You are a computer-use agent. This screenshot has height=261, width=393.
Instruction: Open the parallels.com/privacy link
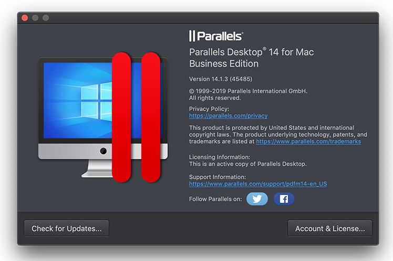[229, 116]
